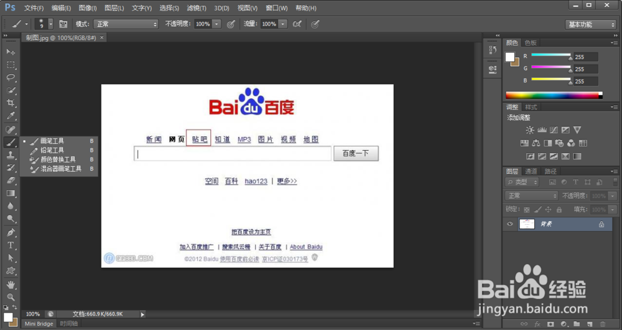Choose 颜色替换工具 from the flyout
Viewport: 622px width, 330px height.
[58, 159]
